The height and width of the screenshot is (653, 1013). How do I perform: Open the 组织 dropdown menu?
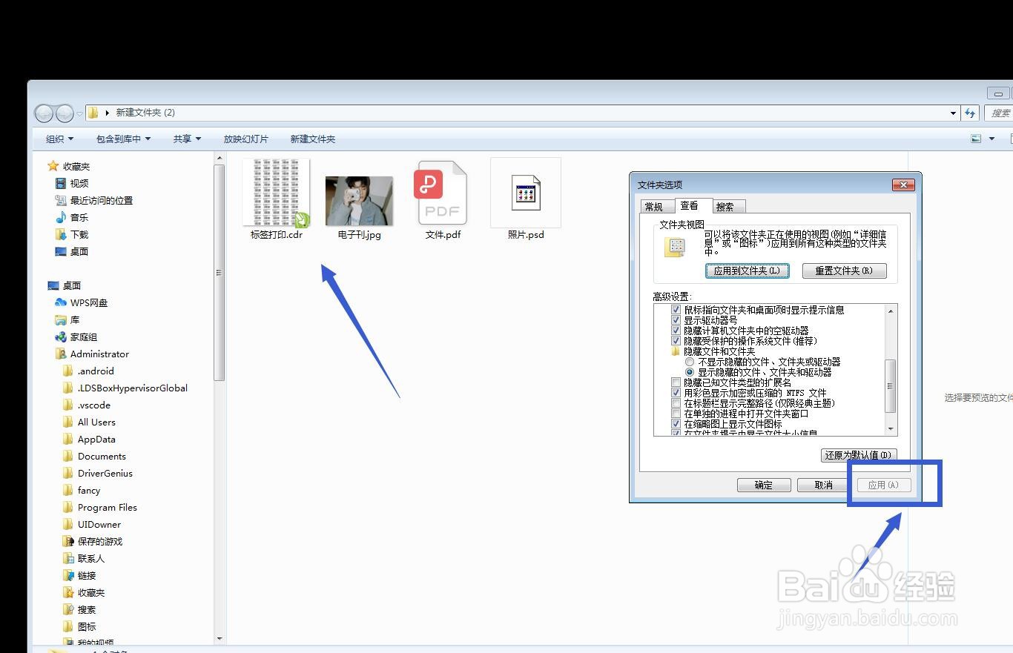coord(59,139)
